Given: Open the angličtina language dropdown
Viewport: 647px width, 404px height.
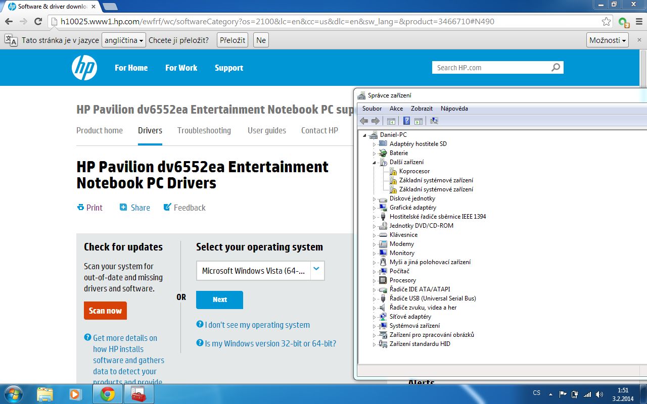Looking at the screenshot, I should (x=124, y=40).
